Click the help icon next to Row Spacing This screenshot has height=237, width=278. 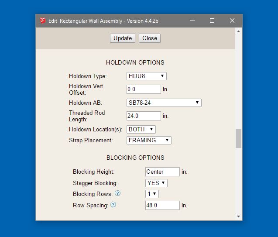(x=113, y=205)
